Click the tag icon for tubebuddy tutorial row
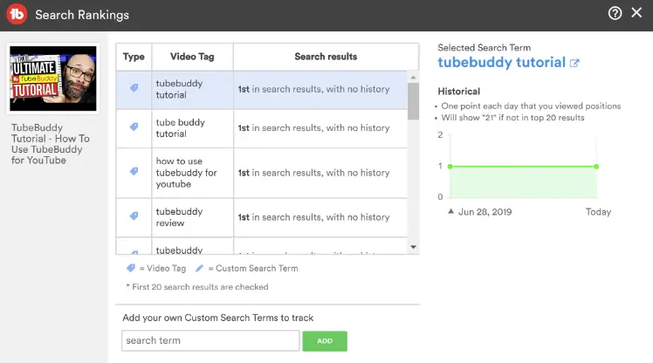 134,88
